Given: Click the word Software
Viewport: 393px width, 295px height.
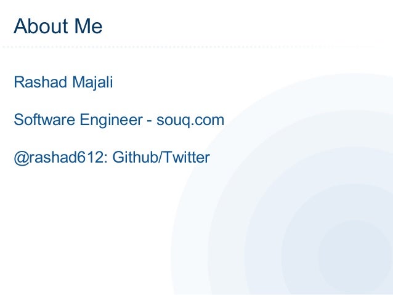Looking at the screenshot, I should coord(44,119).
